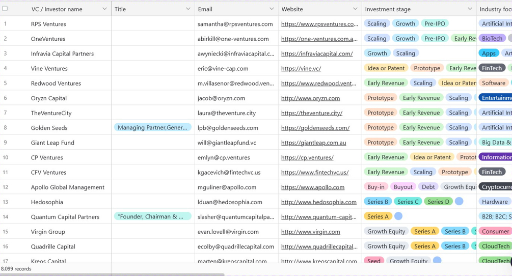Open the infraviacapital.com link
The height and width of the screenshot is (276, 512).
317,54
